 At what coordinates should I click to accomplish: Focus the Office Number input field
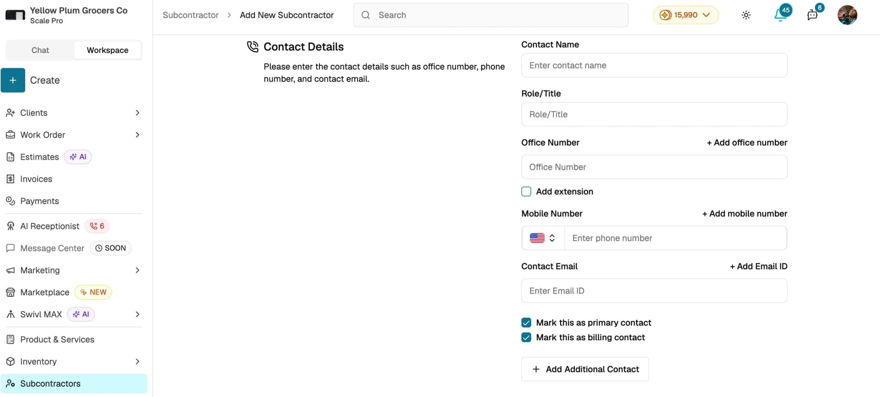pos(654,167)
